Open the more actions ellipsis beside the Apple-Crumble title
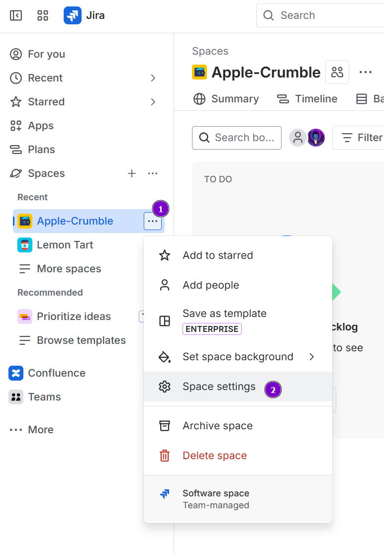Viewport: 384px width, 554px height. point(366,73)
